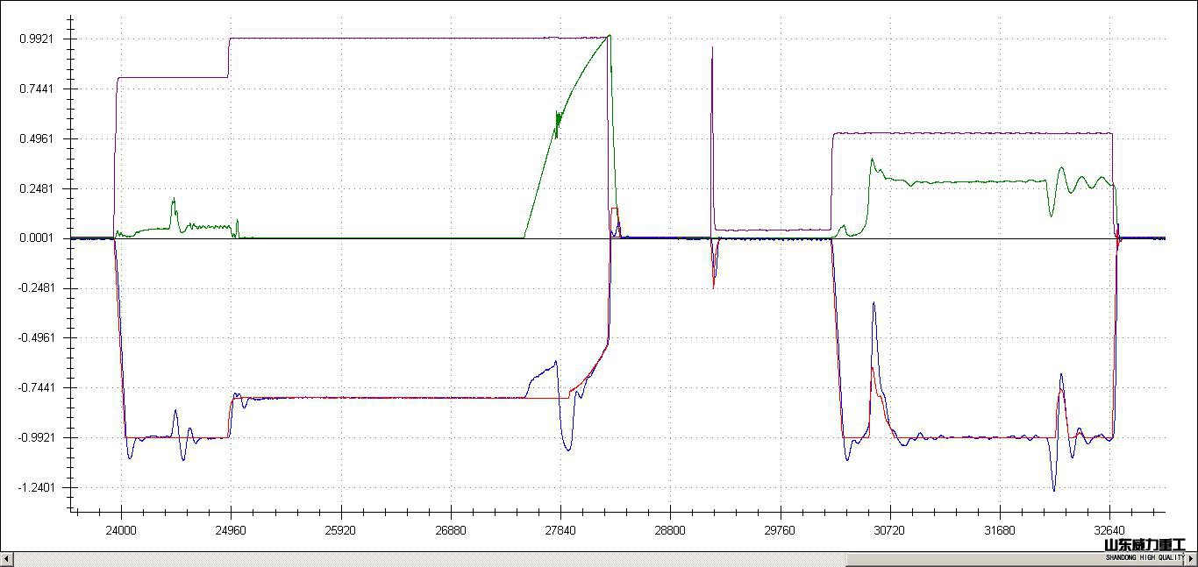Click the scrollbar right arrow button
Screen dimensions: 1198x567
click(x=1191, y=559)
